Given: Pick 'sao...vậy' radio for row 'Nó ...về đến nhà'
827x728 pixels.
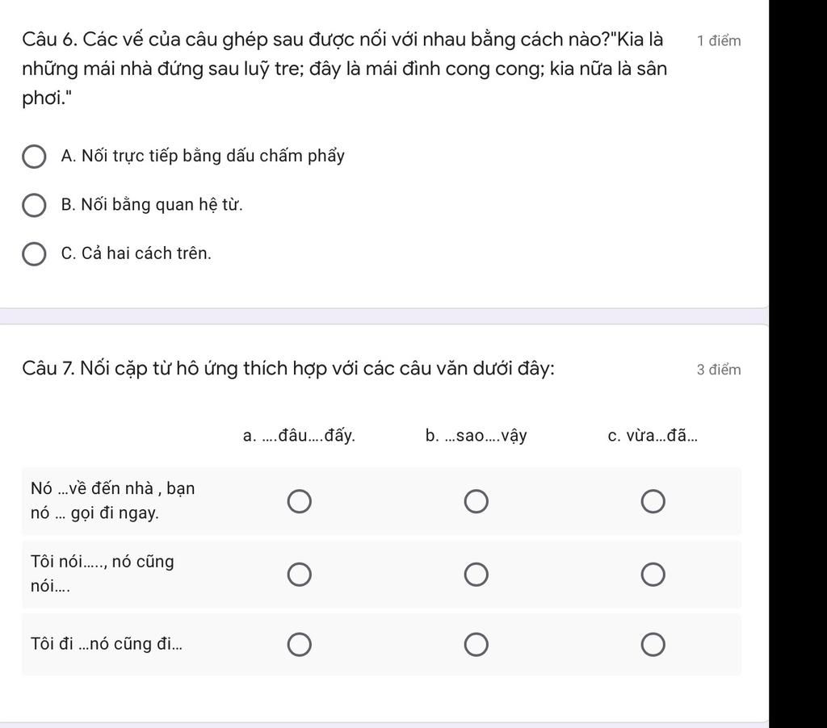Looking at the screenshot, I should pos(476,501).
